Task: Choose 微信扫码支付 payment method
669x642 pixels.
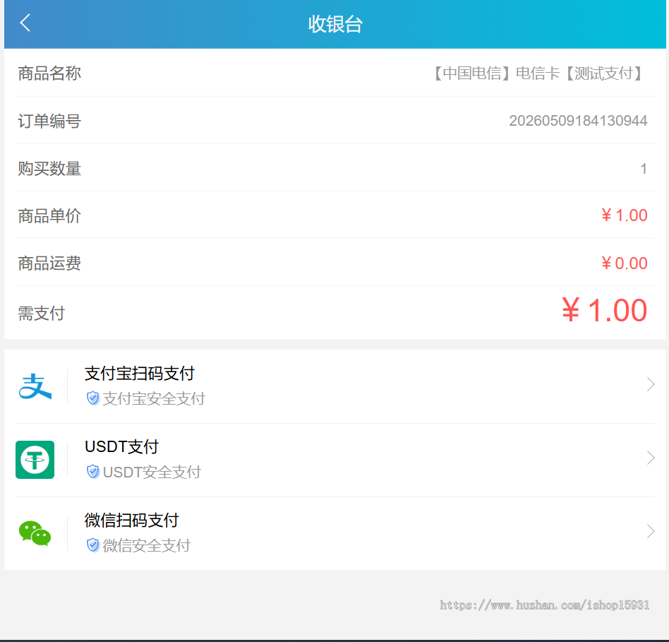Action: (x=335, y=533)
